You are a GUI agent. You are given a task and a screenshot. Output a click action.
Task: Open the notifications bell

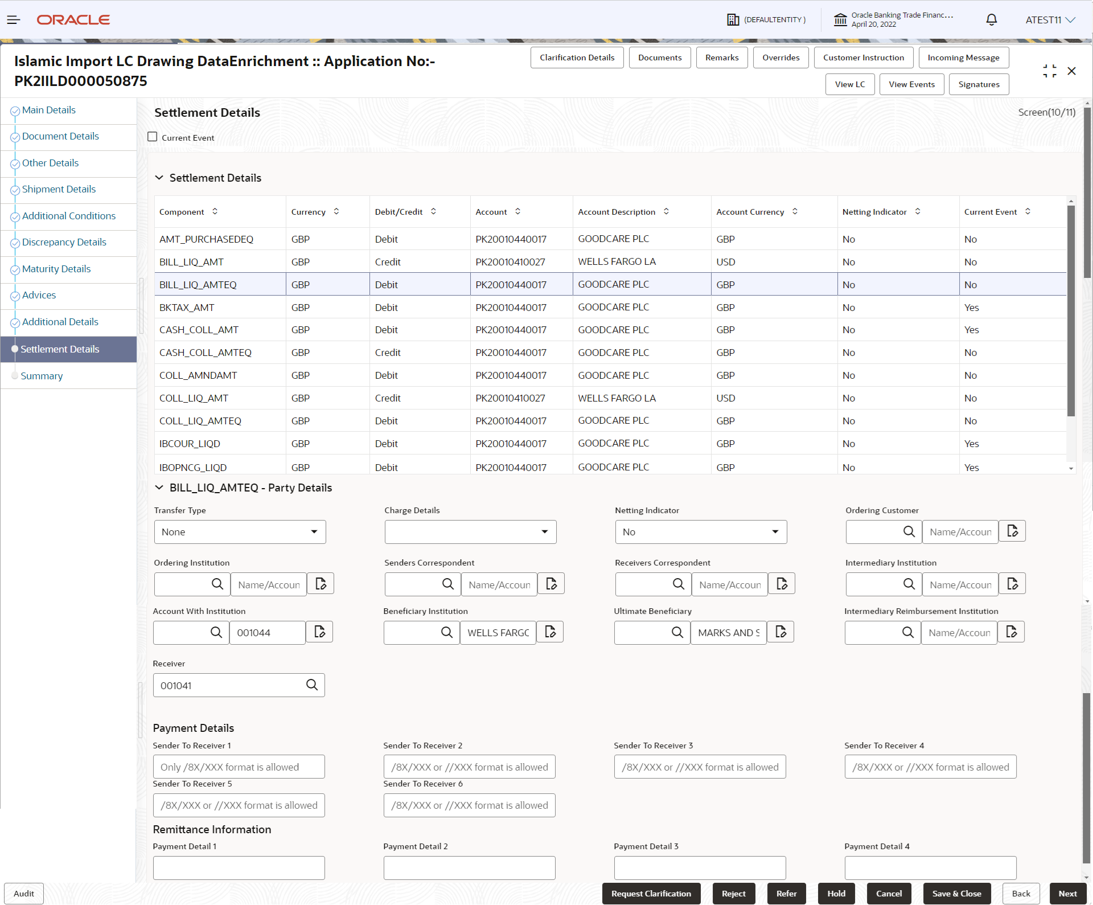991,20
